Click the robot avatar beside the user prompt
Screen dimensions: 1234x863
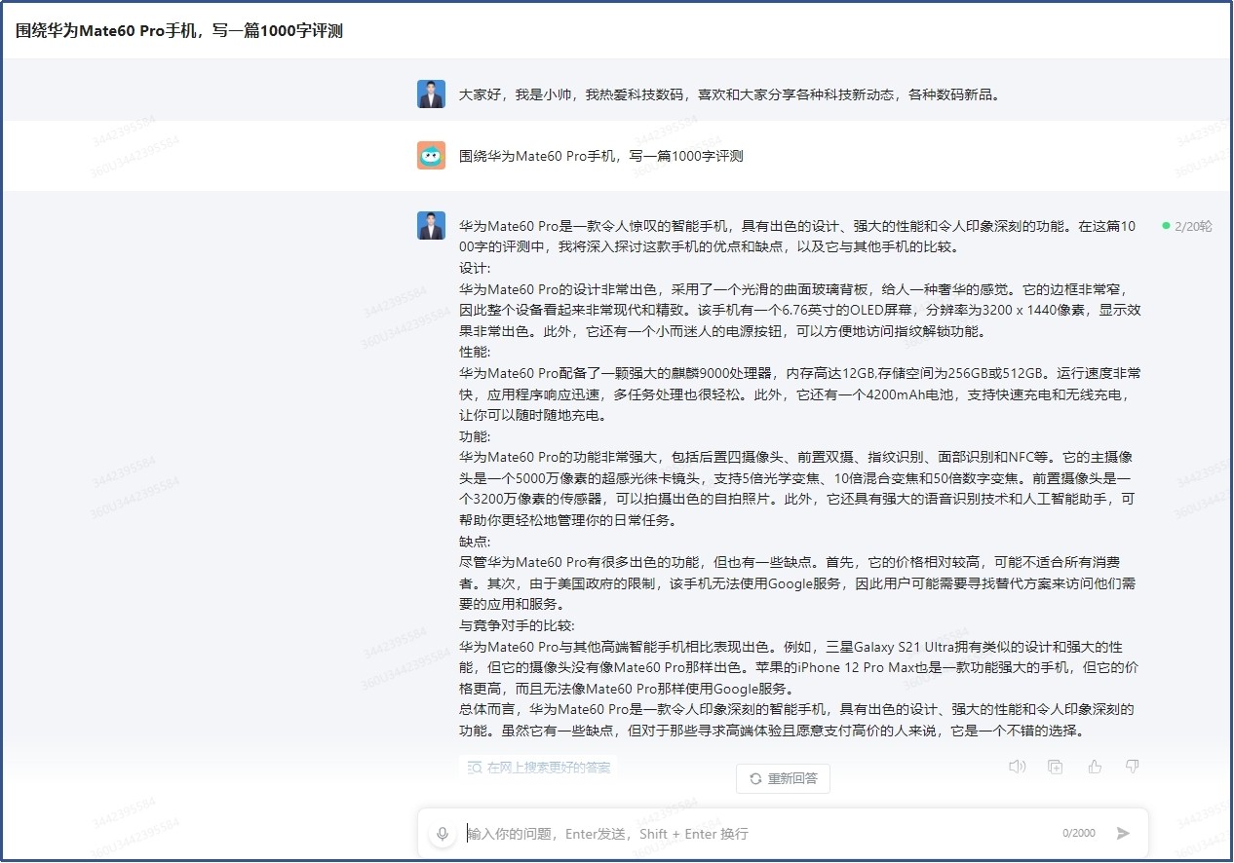pyautogui.click(x=432, y=155)
